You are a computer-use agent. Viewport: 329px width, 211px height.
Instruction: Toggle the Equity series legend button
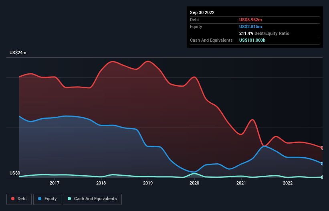[47, 199]
